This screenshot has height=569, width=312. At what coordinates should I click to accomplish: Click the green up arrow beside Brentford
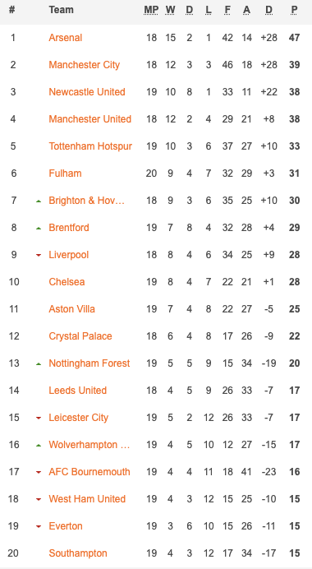point(39,228)
